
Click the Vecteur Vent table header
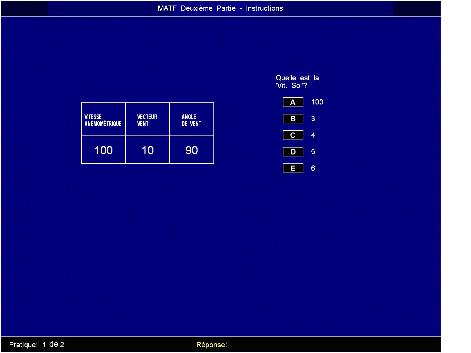pyautogui.click(x=147, y=120)
